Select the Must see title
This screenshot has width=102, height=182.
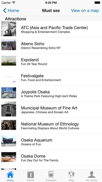51,10
